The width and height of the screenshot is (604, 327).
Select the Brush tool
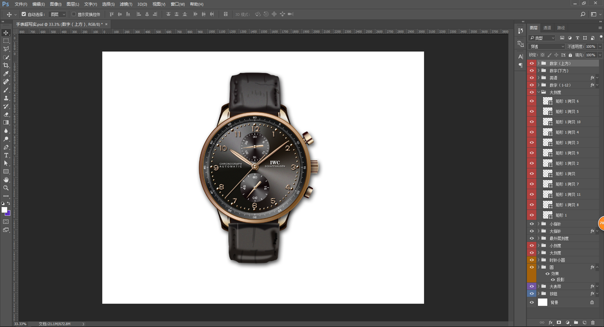point(6,90)
